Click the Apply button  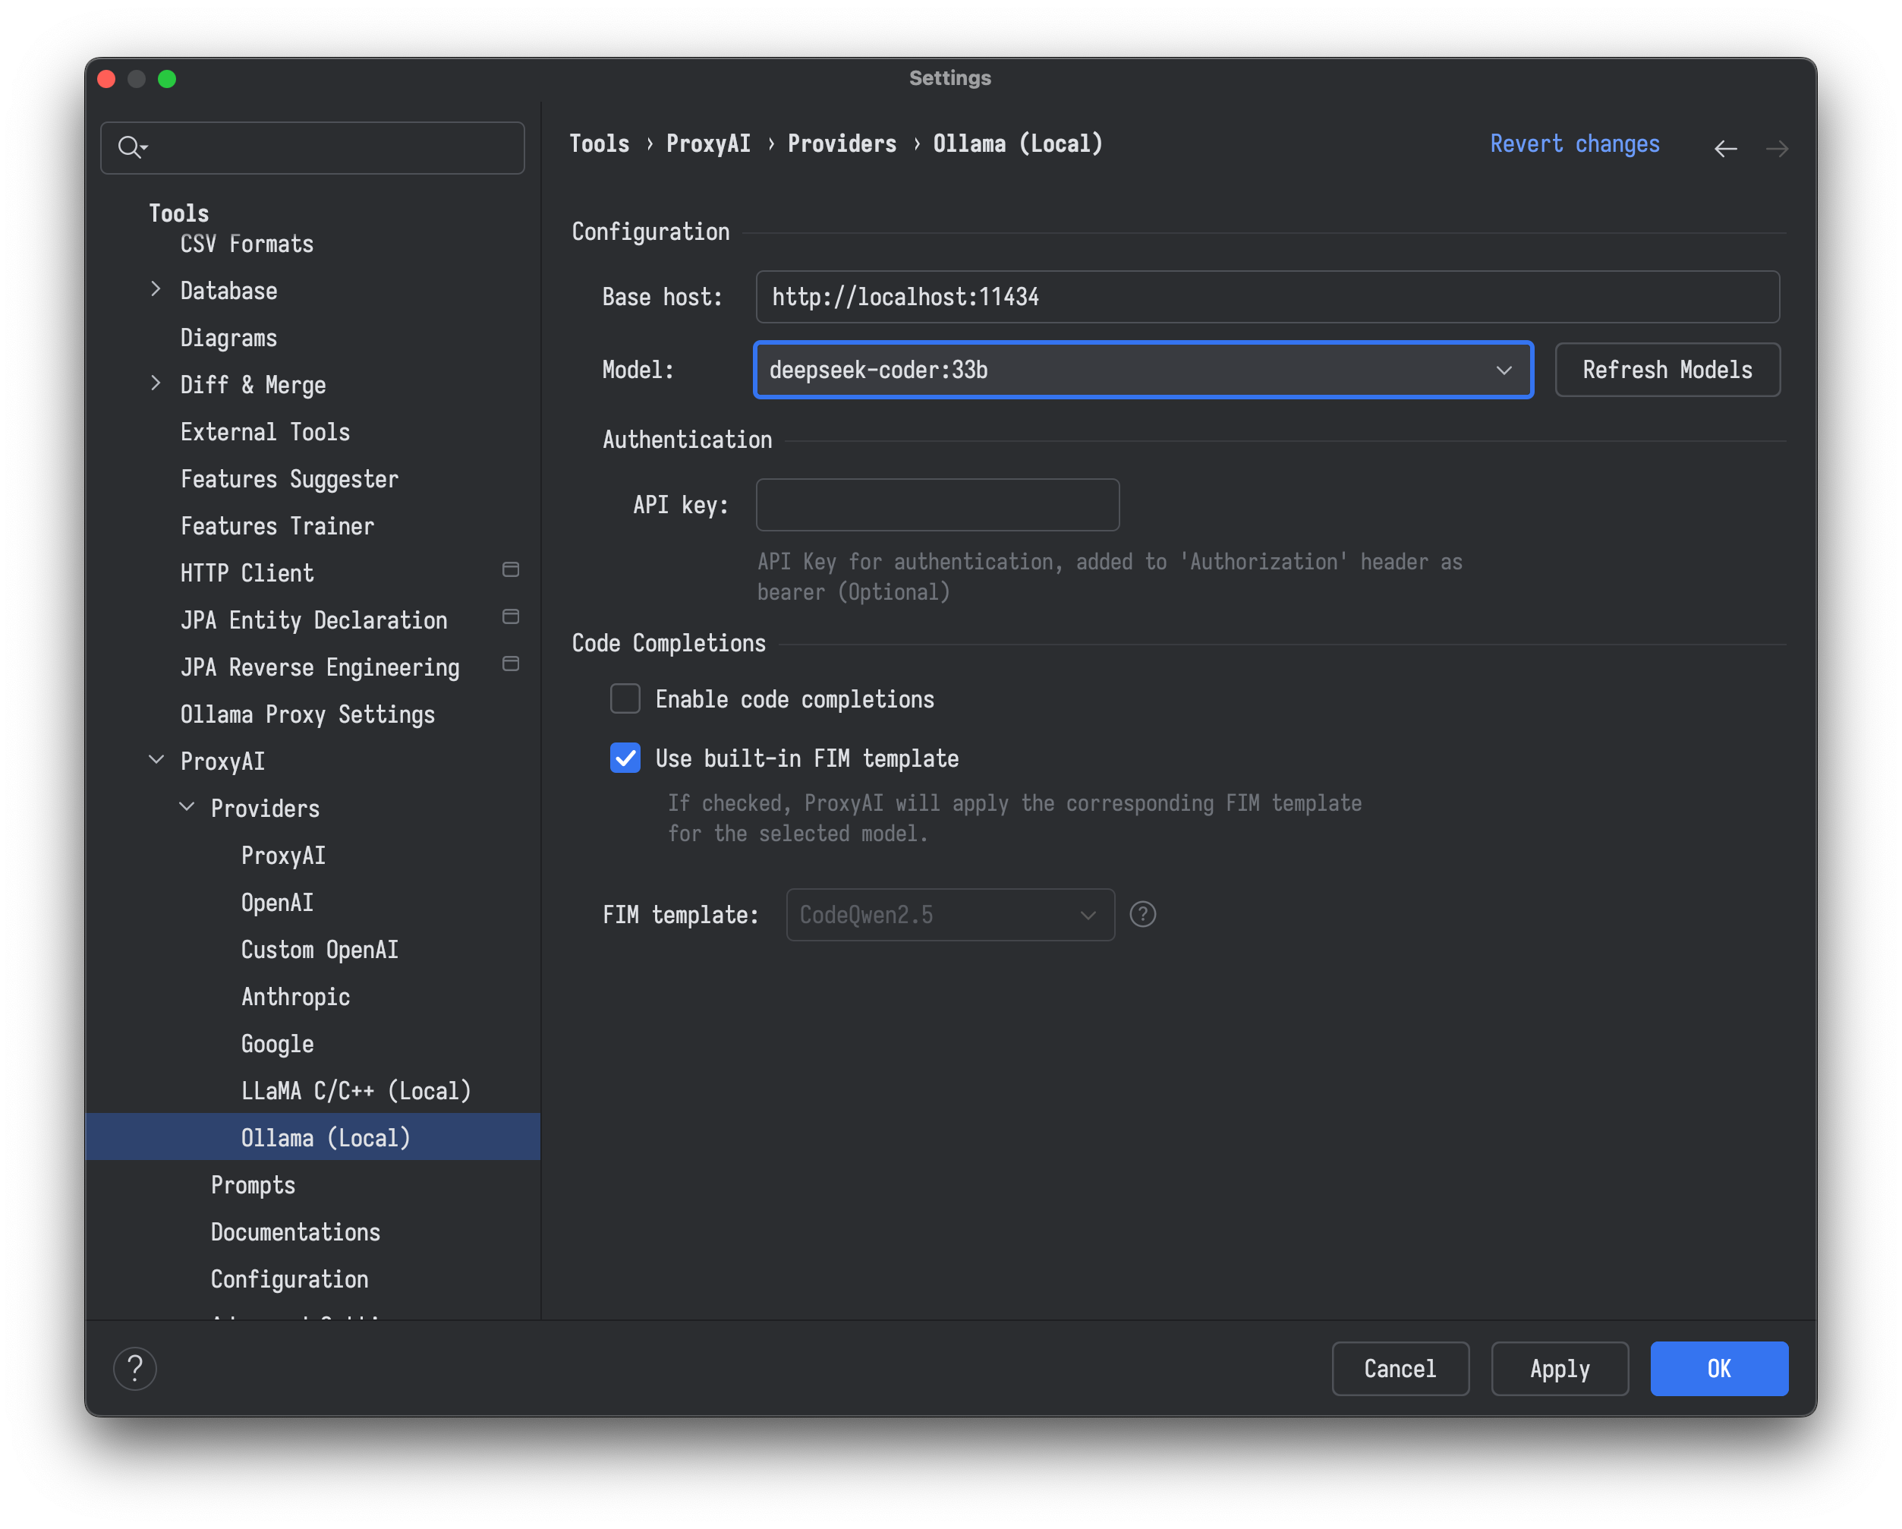point(1559,1368)
